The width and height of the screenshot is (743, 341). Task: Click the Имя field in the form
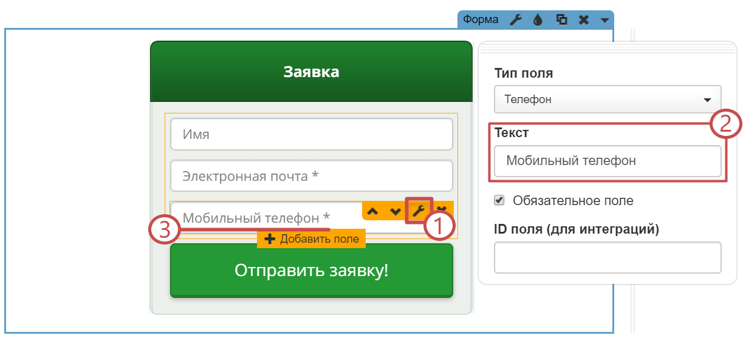pyautogui.click(x=311, y=134)
